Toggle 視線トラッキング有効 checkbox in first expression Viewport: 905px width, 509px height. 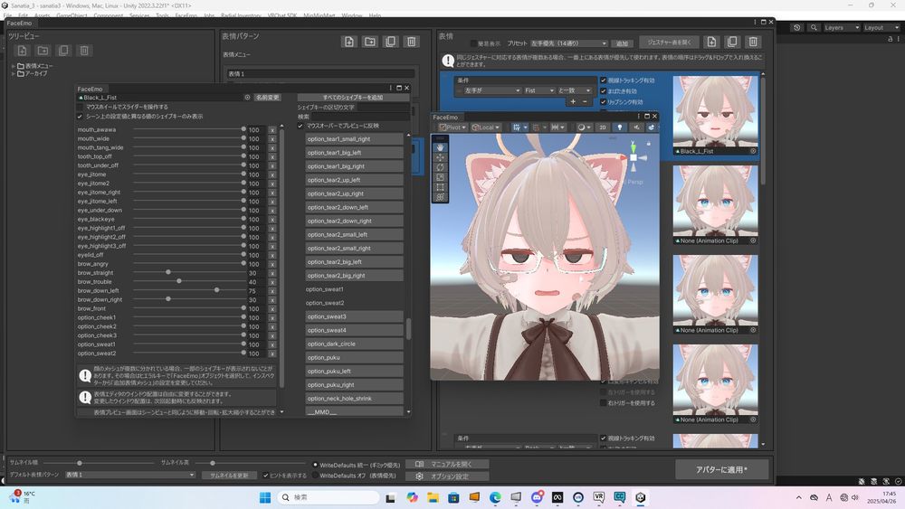coord(603,80)
